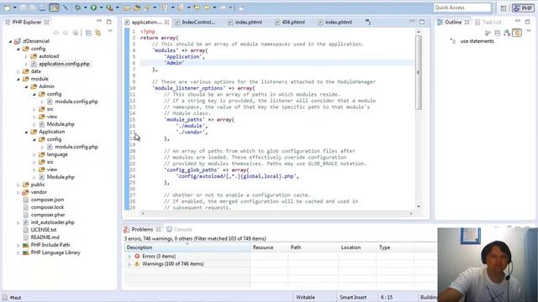The width and height of the screenshot is (538, 302).
Task: Click the wand icon in main toolbar
Action: pos(66,8)
